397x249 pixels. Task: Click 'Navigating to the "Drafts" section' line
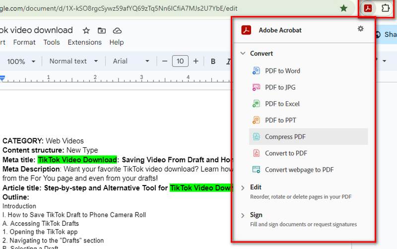click(x=53, y=241)
